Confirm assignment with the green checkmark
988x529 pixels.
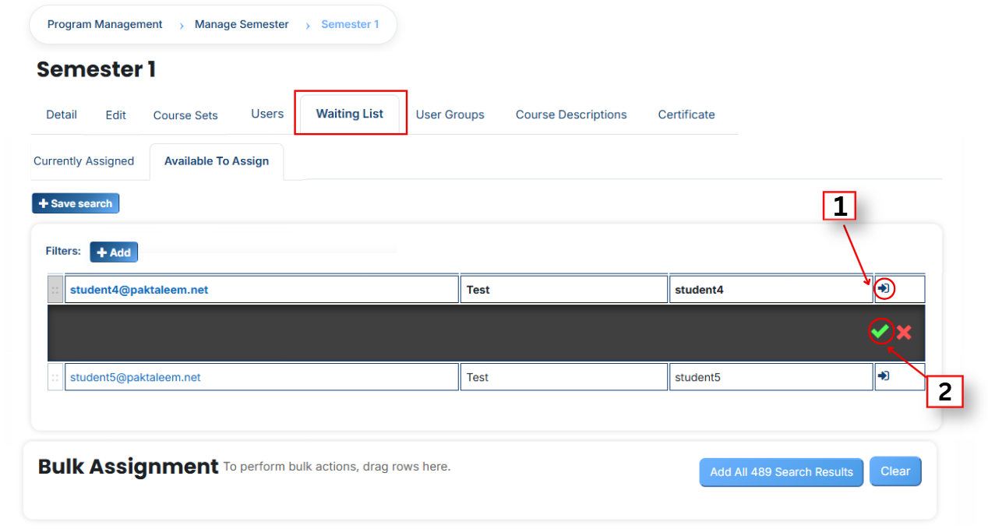coord(880,332)
